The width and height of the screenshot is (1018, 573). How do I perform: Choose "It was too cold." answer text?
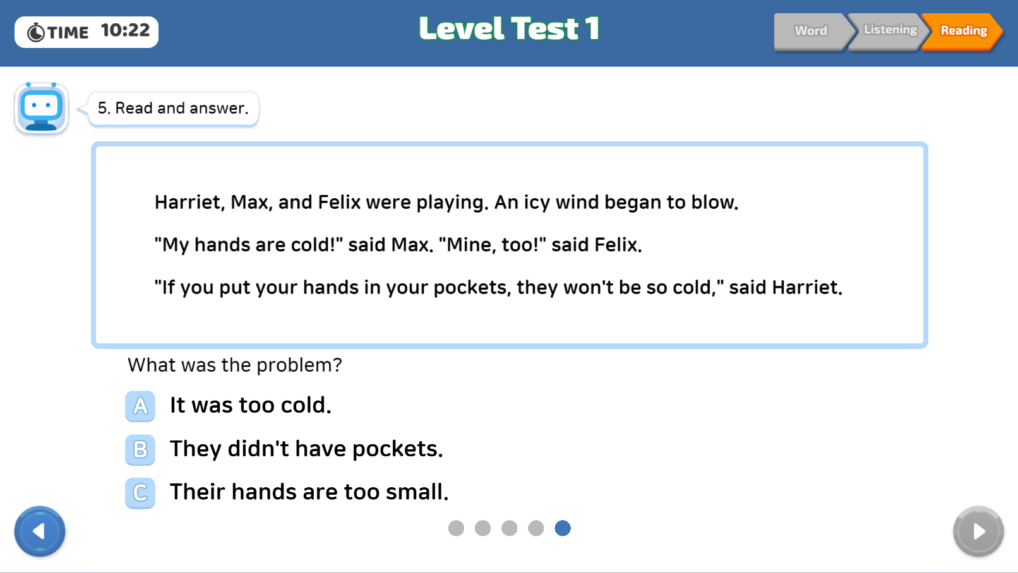click(x=251, y=405)
